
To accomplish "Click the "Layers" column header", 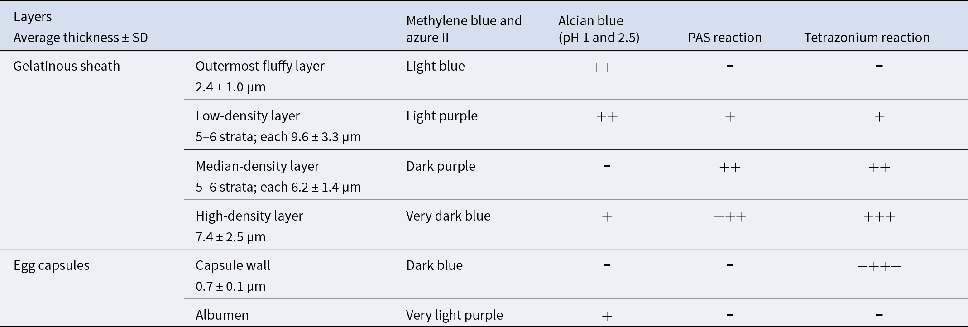I will click(x=33, y=17).
